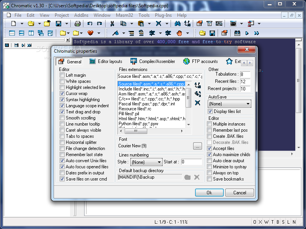The width and height of the screenshot is (306, 229).
Task: Click the console window toolbar icon
Action: 233,24
